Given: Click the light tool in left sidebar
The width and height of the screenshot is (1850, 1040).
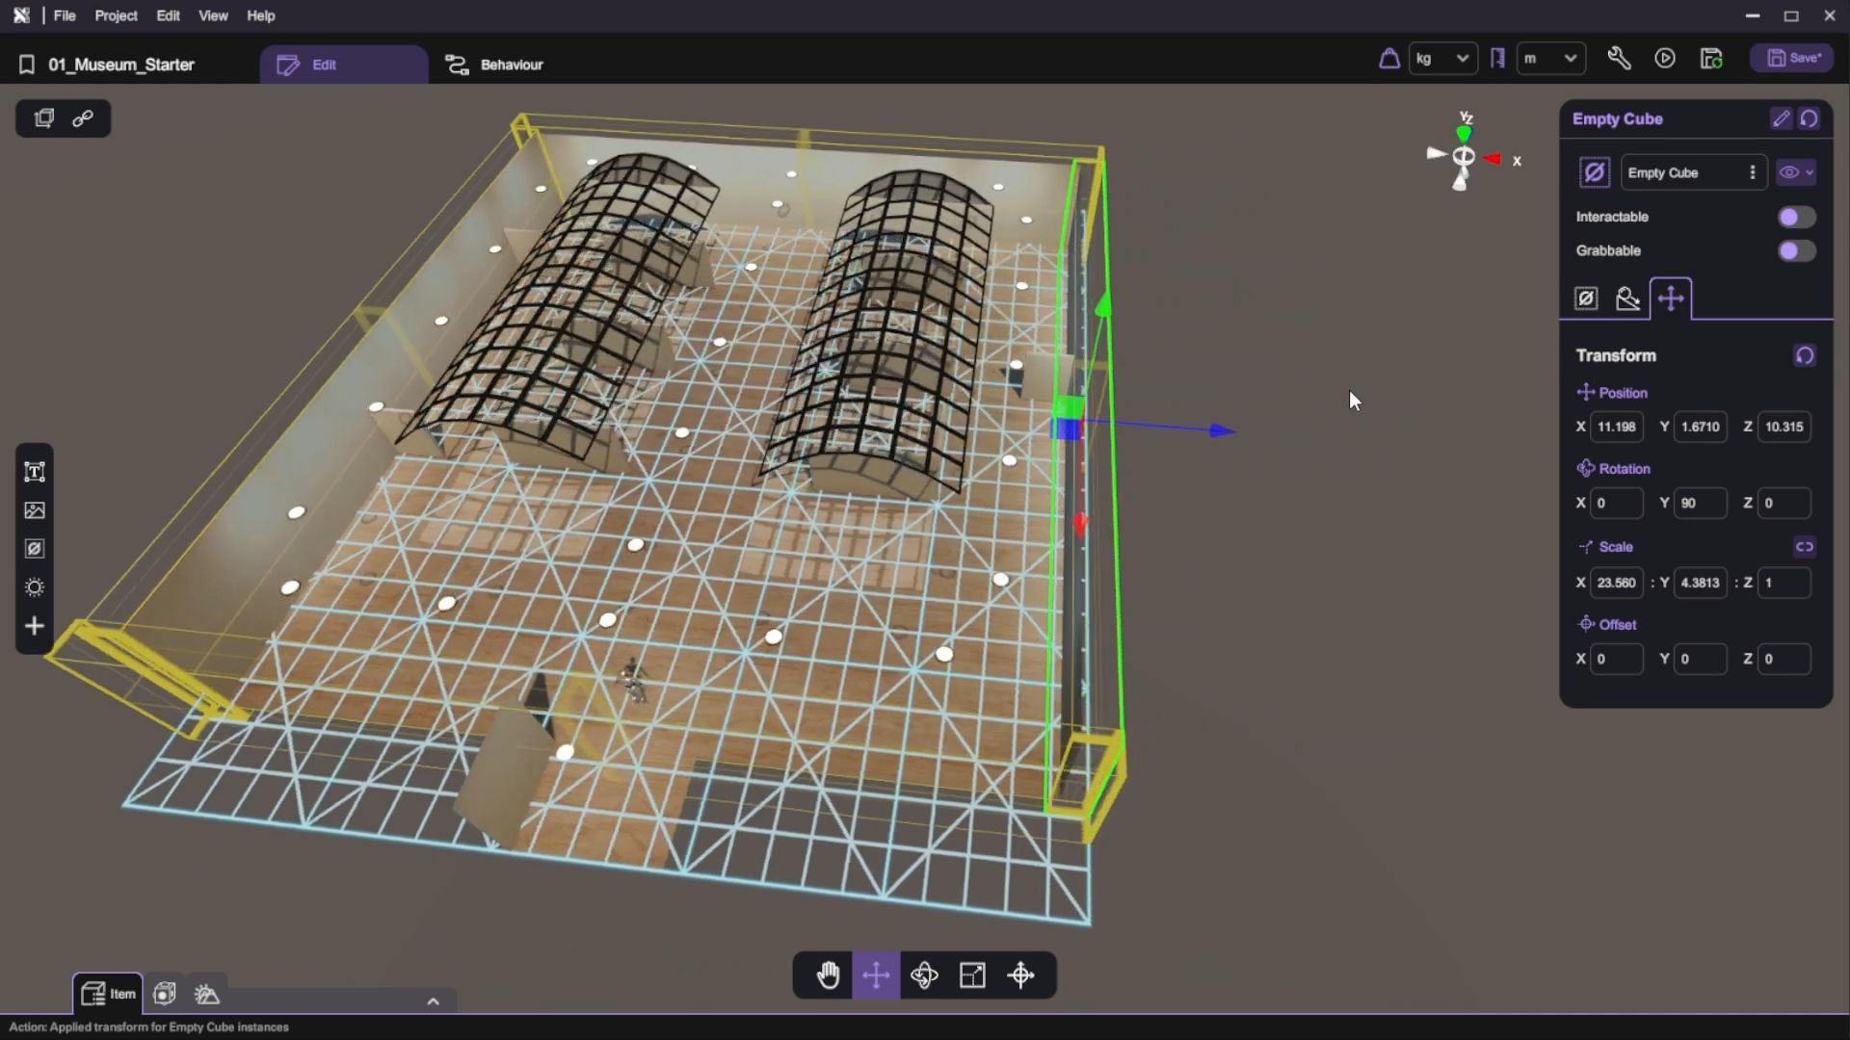Looking at the screenshot, I should 35,587.
